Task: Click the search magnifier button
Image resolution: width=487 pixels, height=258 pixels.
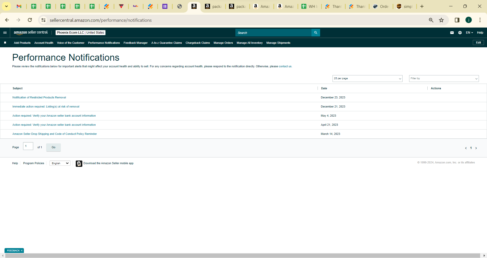Action: coord(316,33)
